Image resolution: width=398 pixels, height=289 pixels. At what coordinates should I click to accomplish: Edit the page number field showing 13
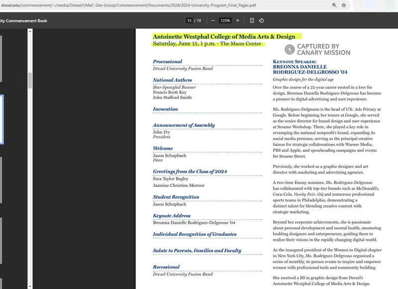(190, 20)
